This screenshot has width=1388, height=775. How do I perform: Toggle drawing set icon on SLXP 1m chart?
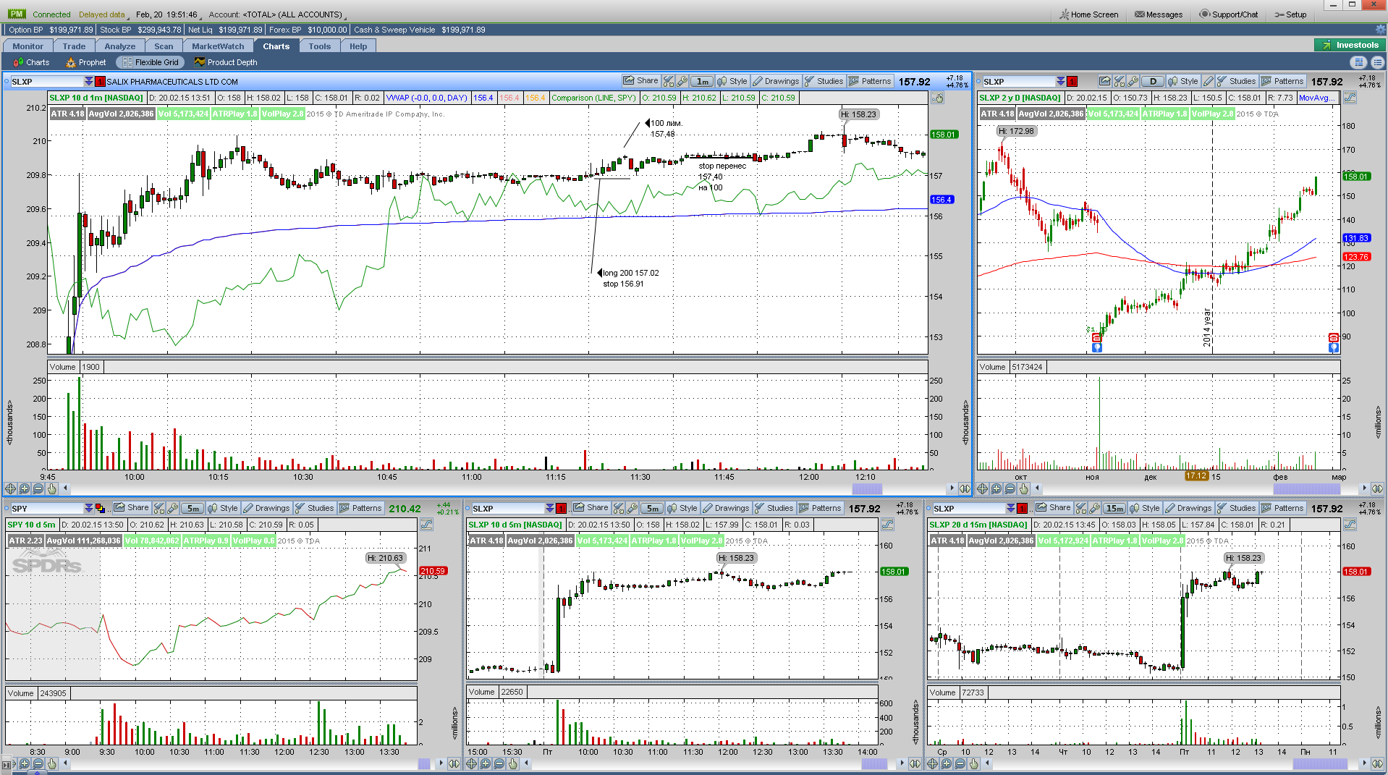937,98
